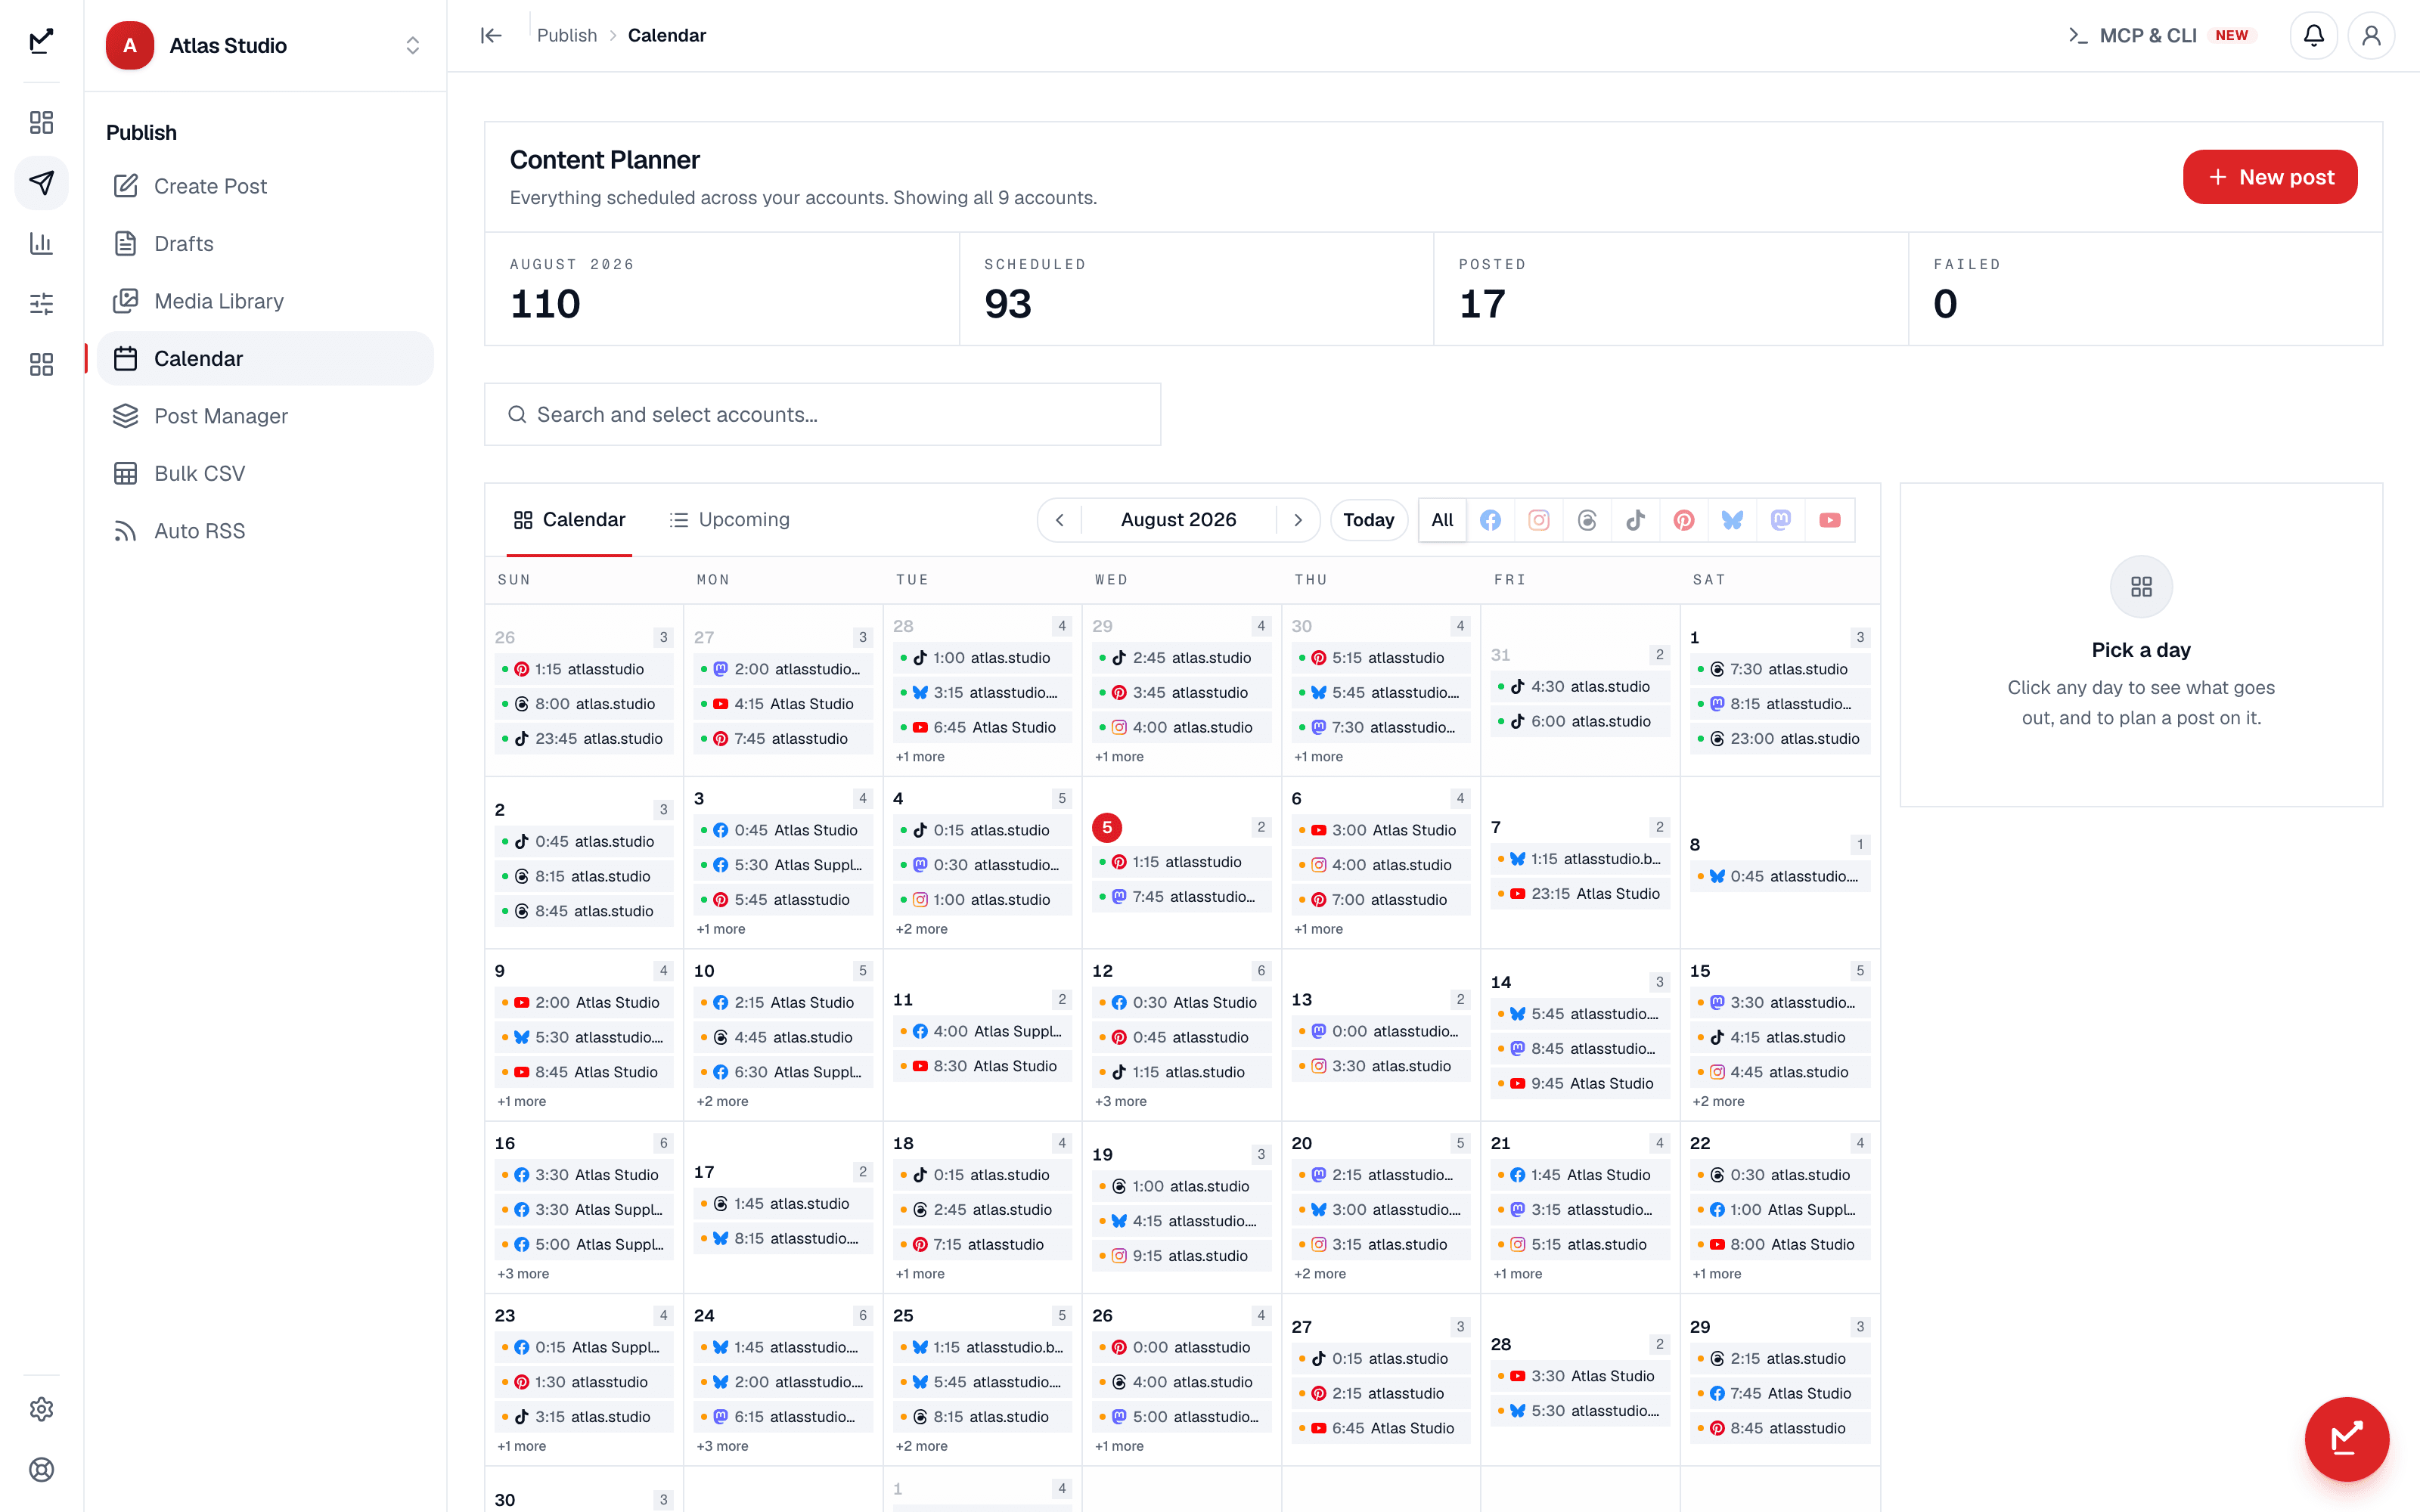This screenshot has width=2420, height=1512.
Task: Select today, August 5, on calendar
Action: click(x=1107, y=828)
